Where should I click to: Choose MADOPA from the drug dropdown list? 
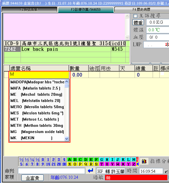point(37,82)
